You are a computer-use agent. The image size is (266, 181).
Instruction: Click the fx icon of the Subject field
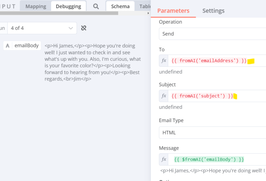(164, 96)
